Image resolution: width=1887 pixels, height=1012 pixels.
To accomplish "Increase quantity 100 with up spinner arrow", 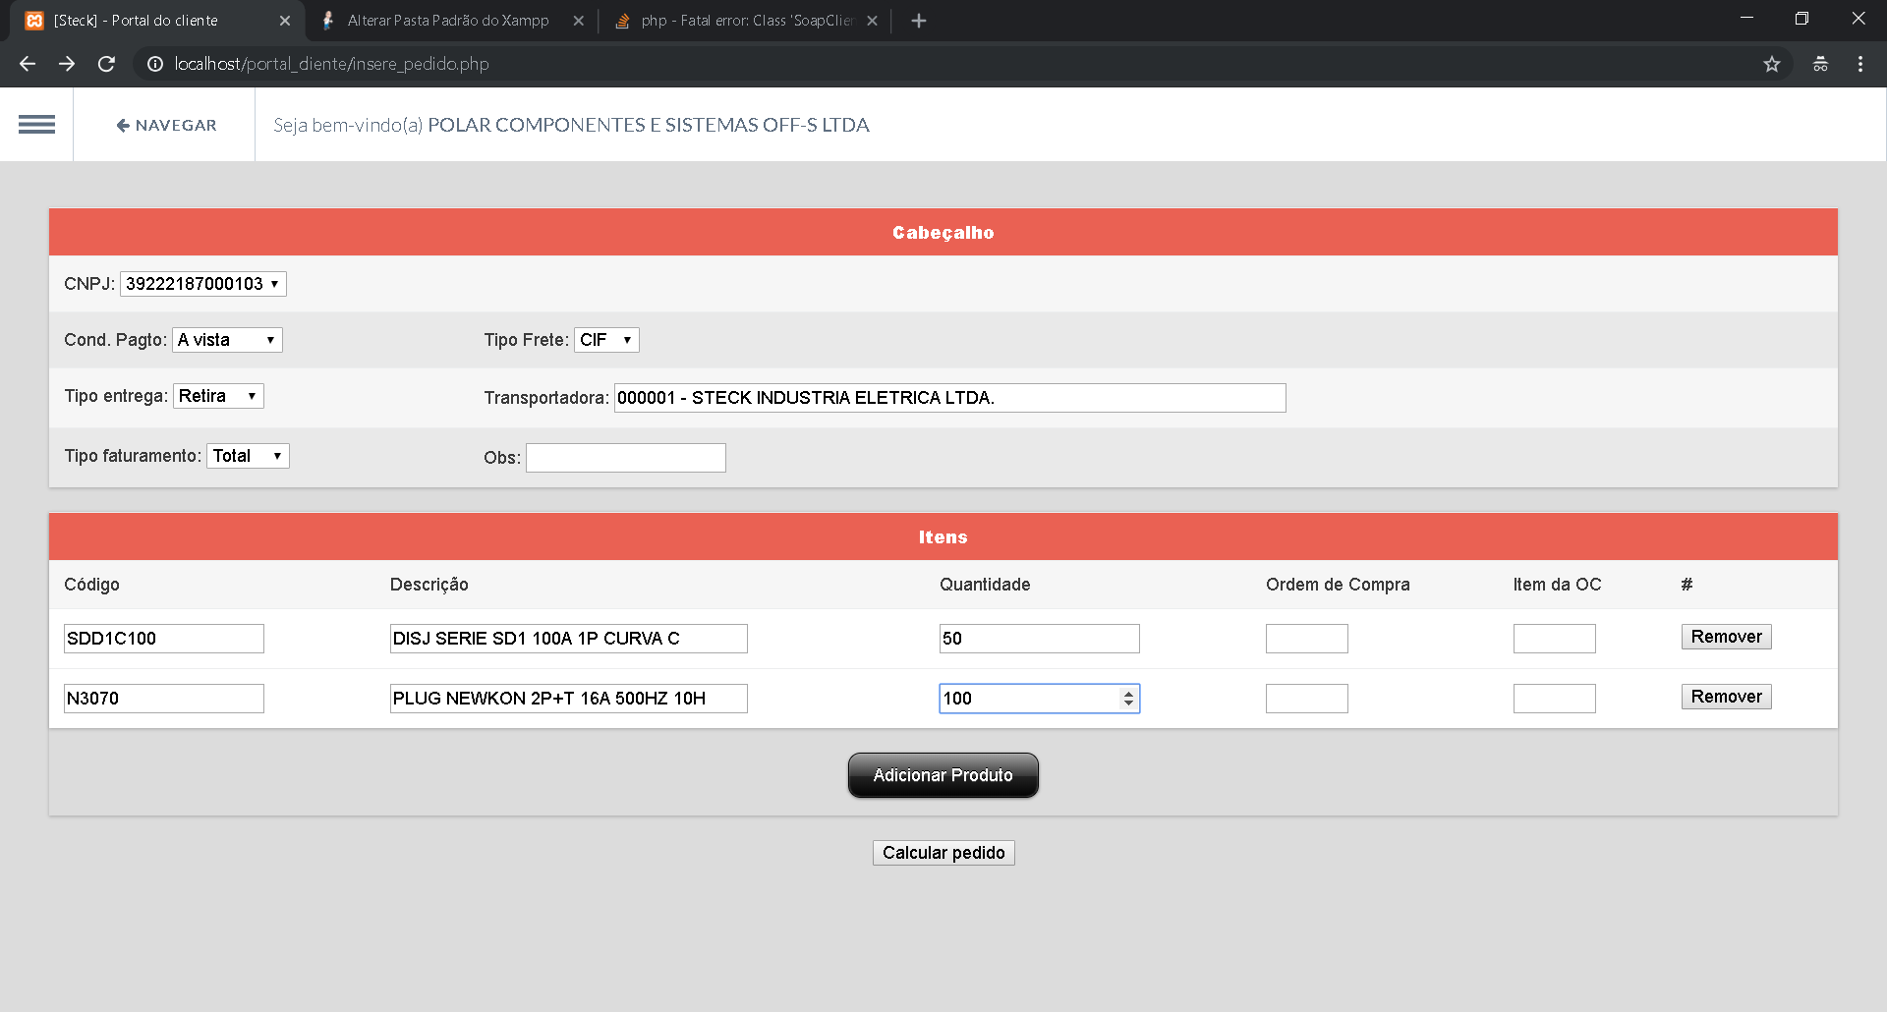I will click(x=1128, y=693).
